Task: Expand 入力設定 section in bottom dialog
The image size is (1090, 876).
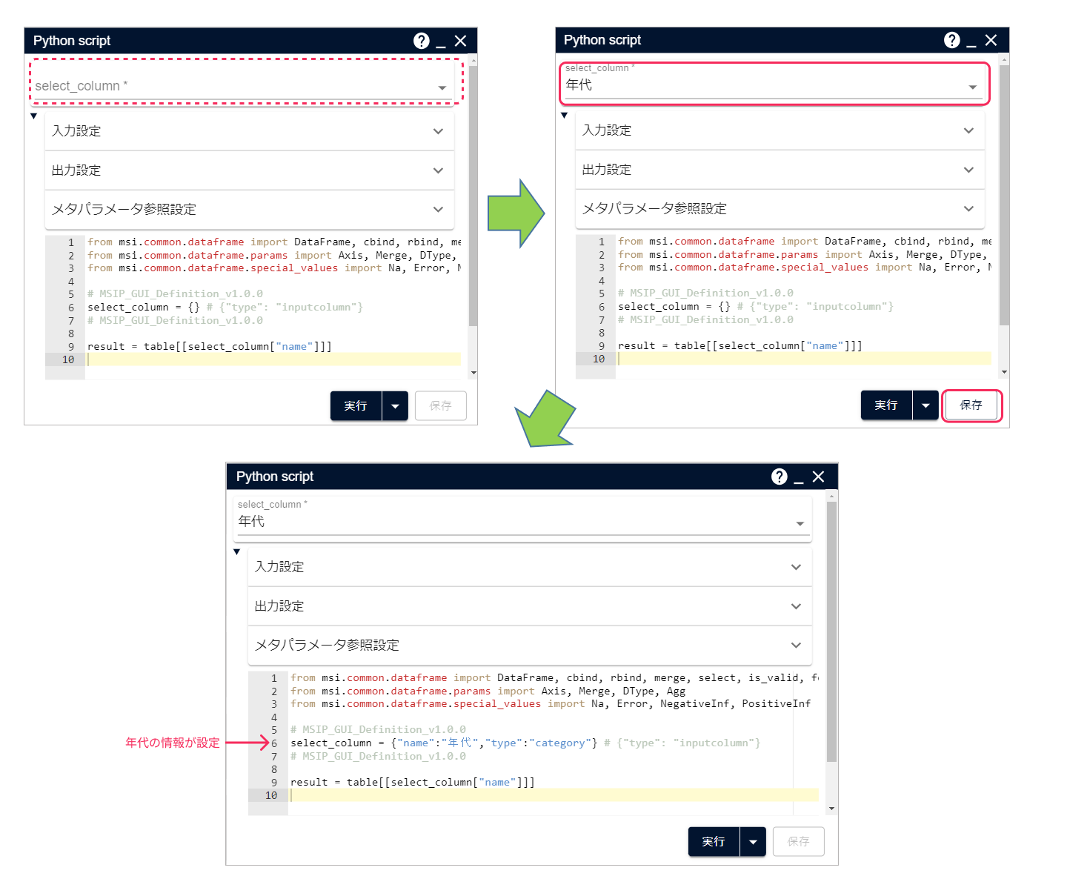Action: pos(529,567)
